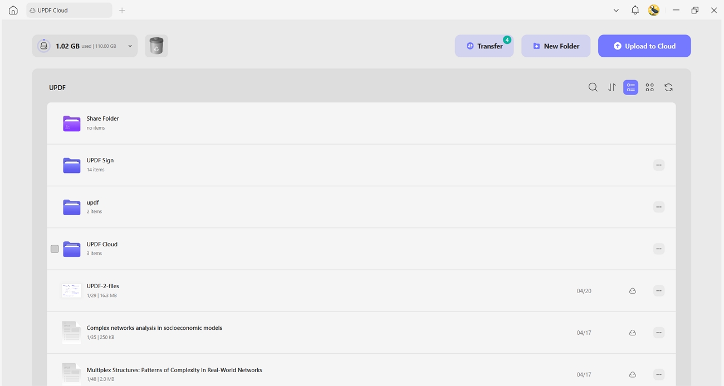Image resolution: width=724 pixels, height=386 pixels.
Task: Refresh the cloud file list
Action: click(x=669, y=87)
